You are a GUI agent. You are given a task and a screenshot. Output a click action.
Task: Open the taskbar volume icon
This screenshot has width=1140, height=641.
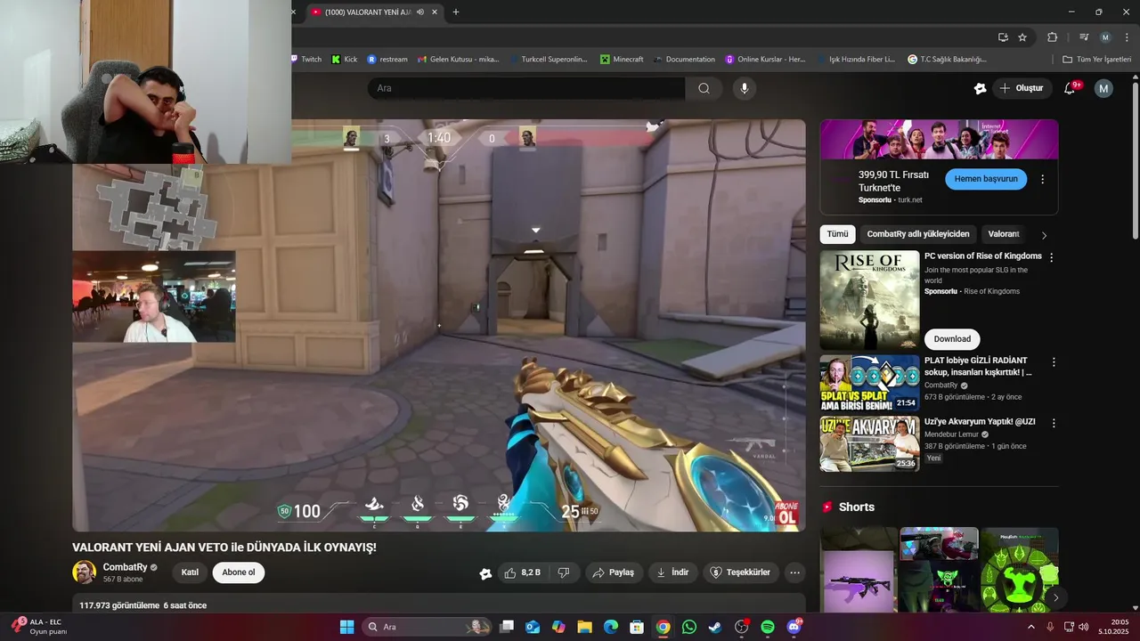(1084, 627)
